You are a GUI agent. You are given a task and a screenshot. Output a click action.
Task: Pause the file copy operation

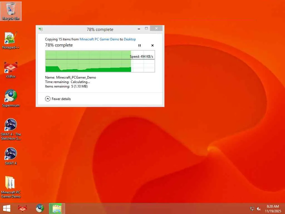(139, 45)
